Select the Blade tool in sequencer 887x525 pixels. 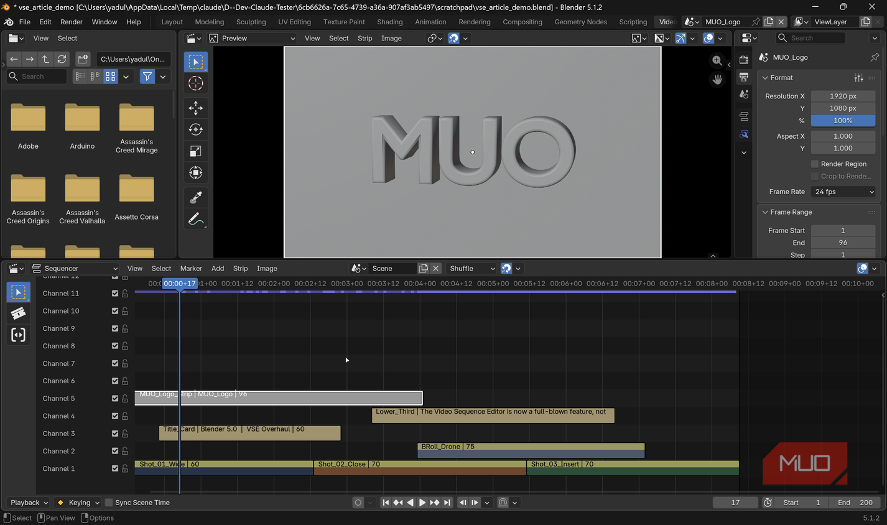18,313
